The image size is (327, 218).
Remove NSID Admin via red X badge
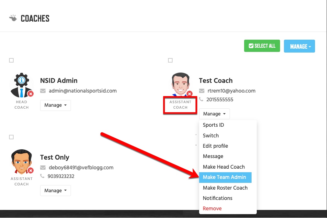pos(31,94)
